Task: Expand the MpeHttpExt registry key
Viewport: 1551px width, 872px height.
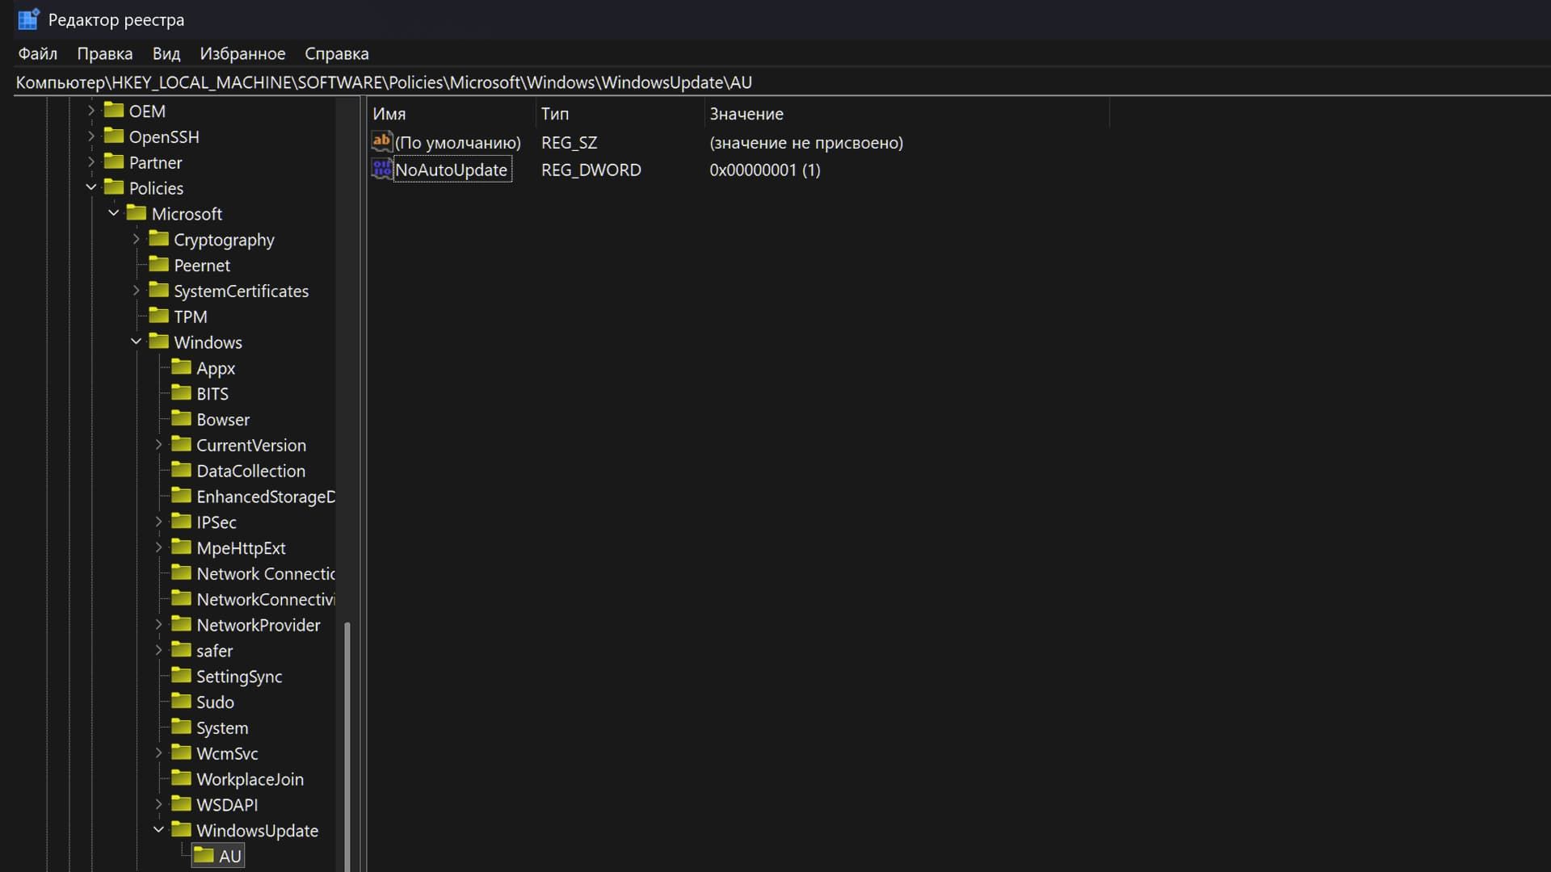Action: click(159, 547)
